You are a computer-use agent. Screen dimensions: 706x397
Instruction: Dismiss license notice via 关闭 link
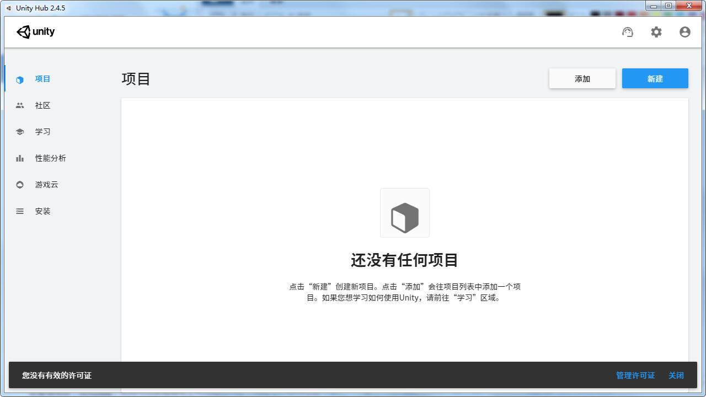676,375
